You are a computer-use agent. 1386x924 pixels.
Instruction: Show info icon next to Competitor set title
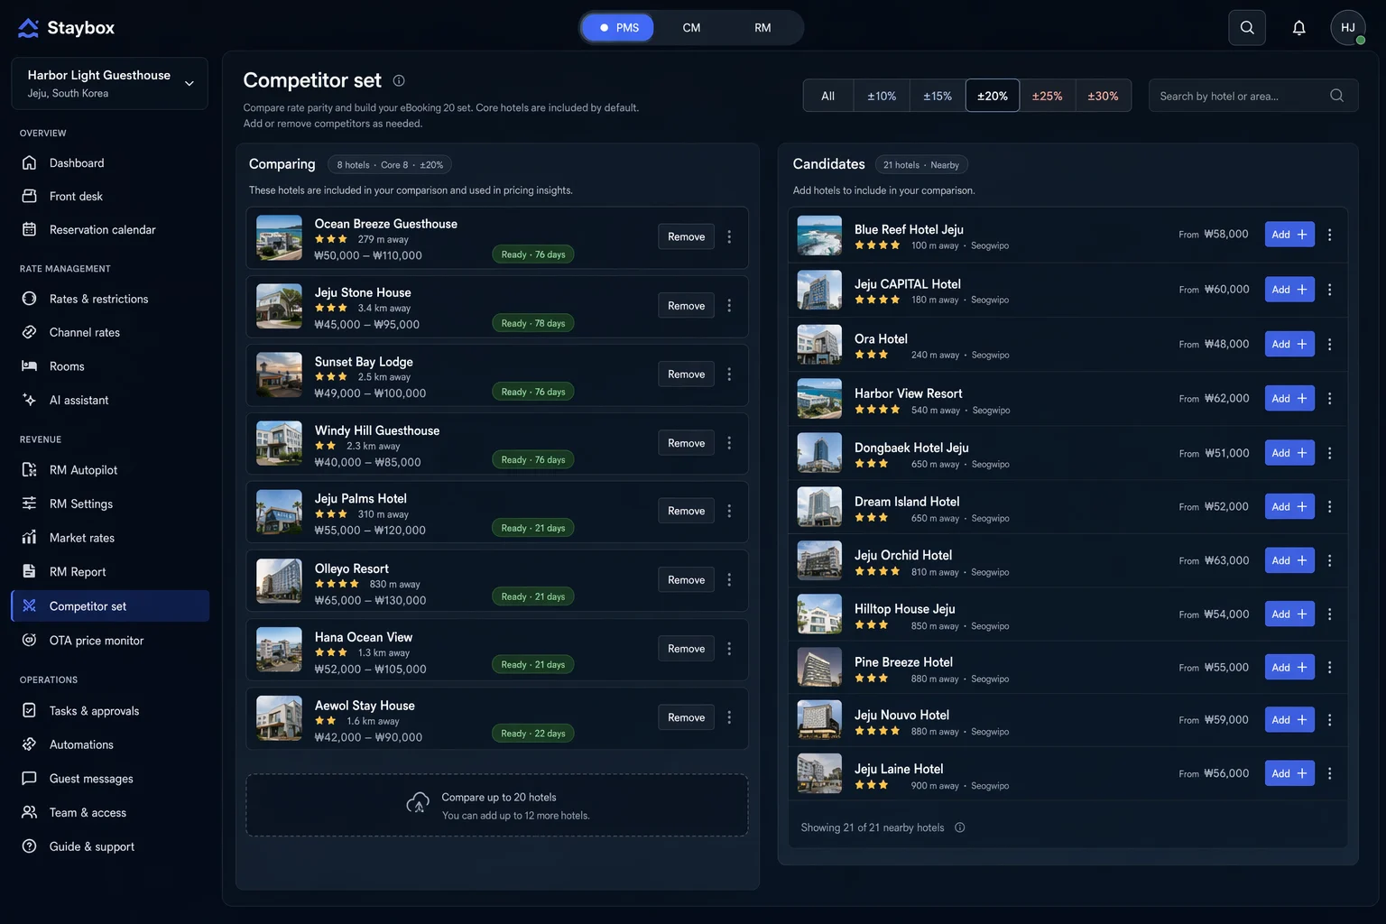point(399,80)
